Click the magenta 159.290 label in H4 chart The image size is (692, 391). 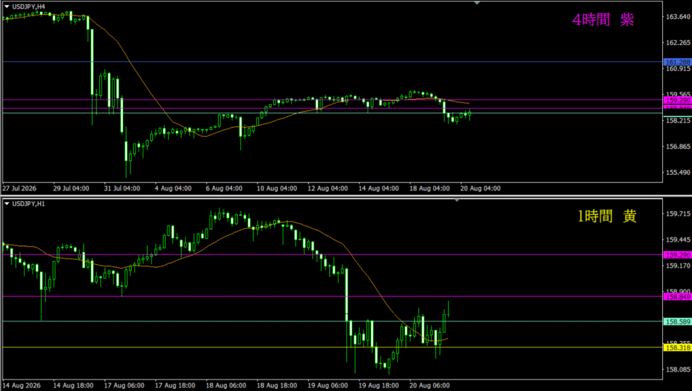click(x=677, y=101)
